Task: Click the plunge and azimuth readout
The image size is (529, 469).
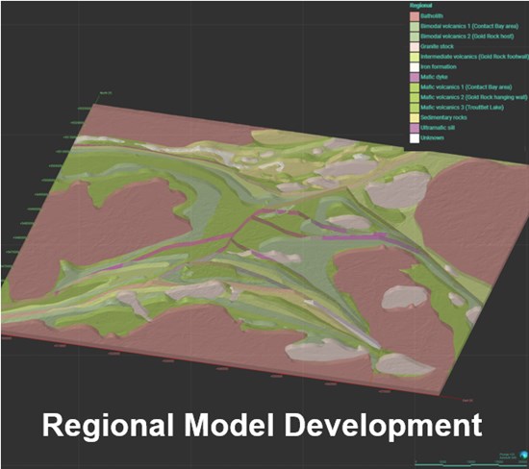Action: pos(508,456)
